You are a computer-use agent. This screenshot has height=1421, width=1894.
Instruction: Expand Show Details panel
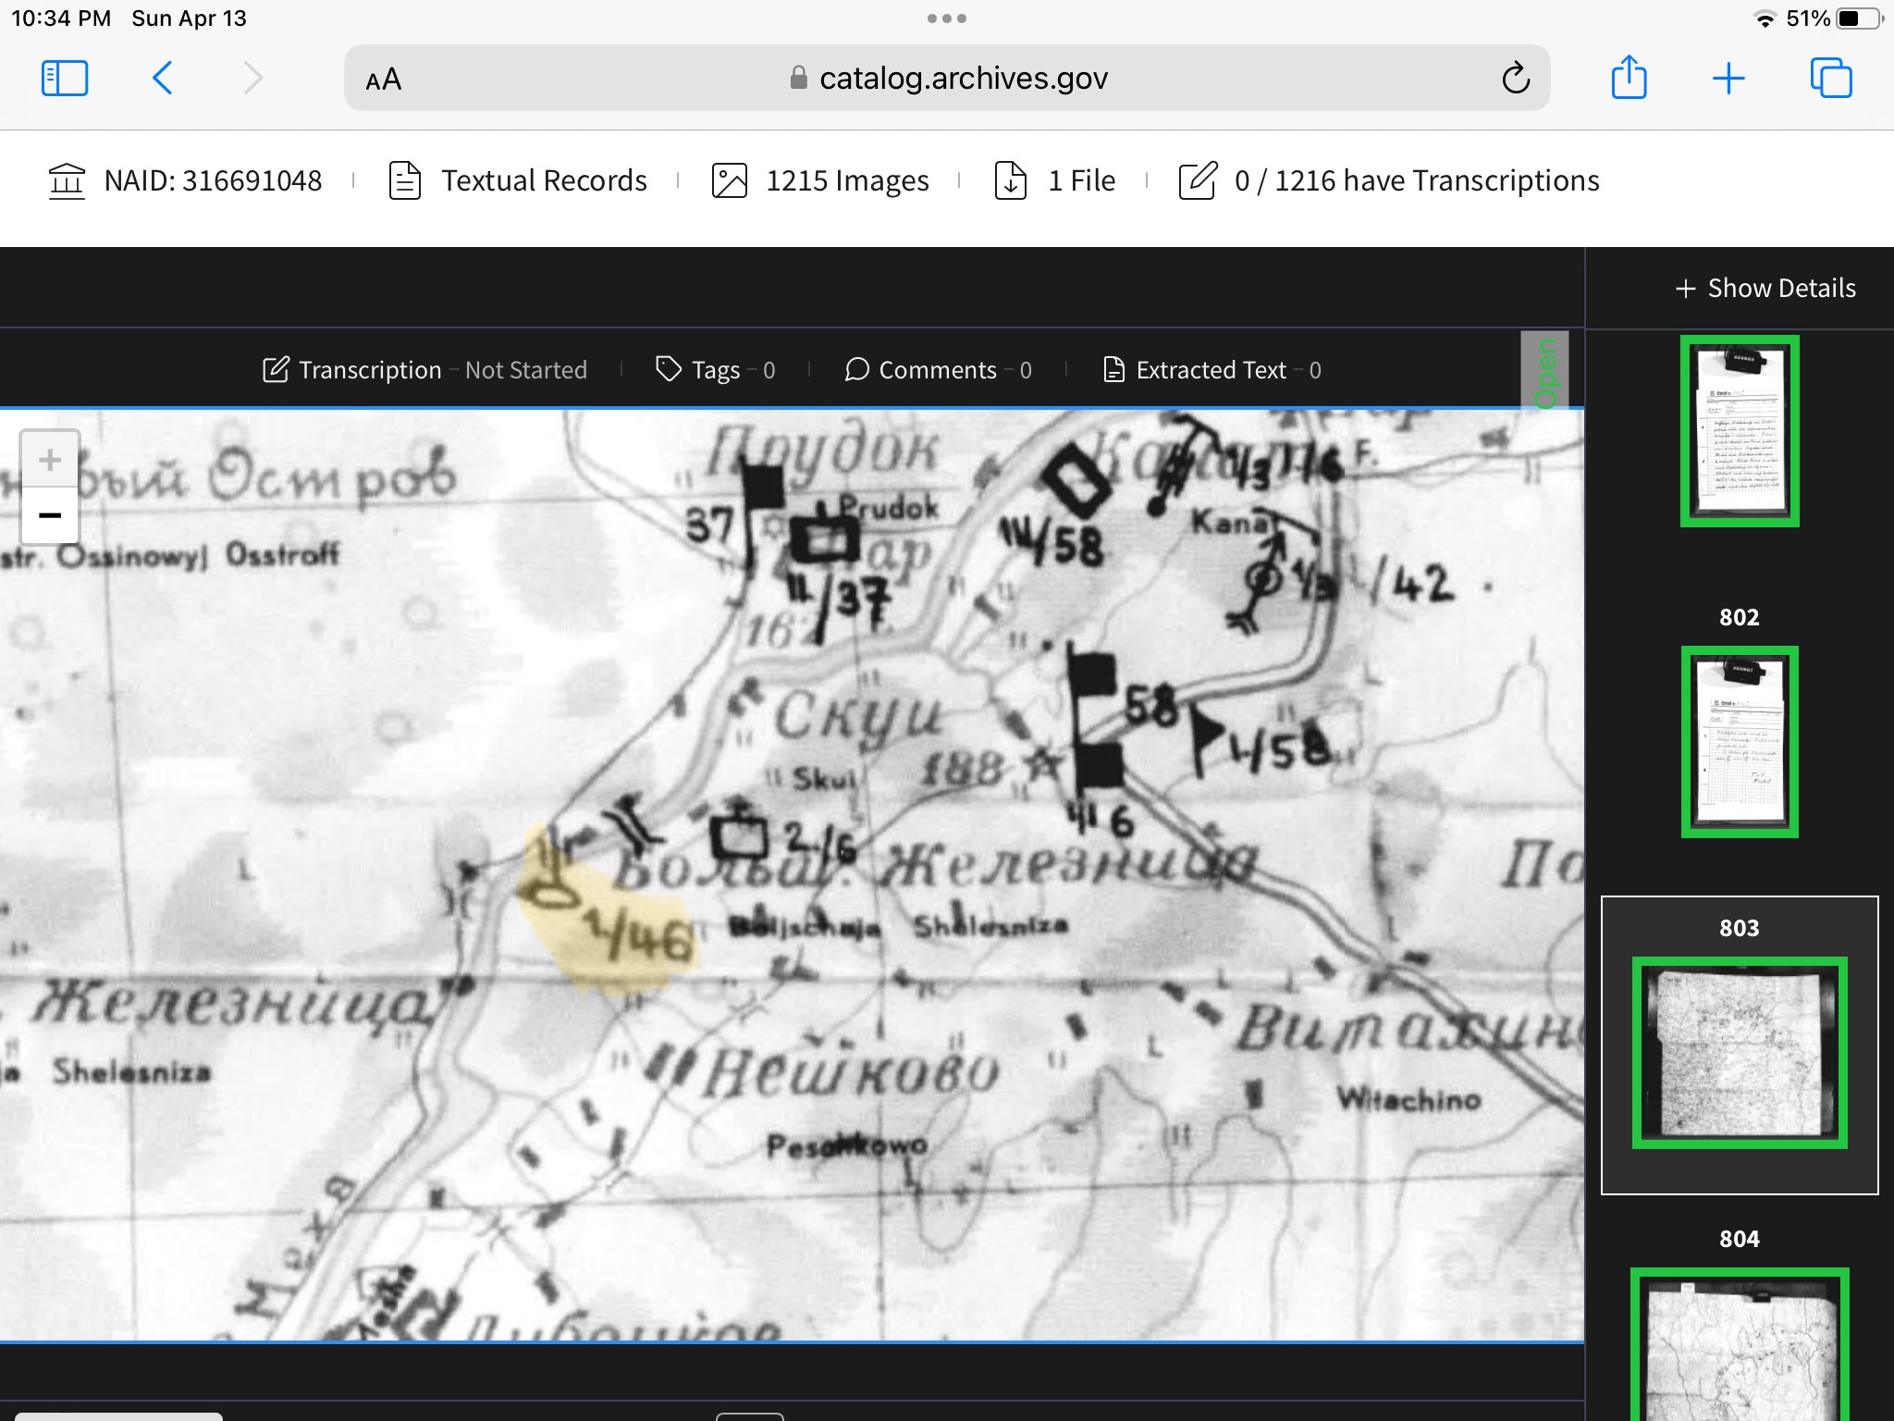[x=1765, y=289]
